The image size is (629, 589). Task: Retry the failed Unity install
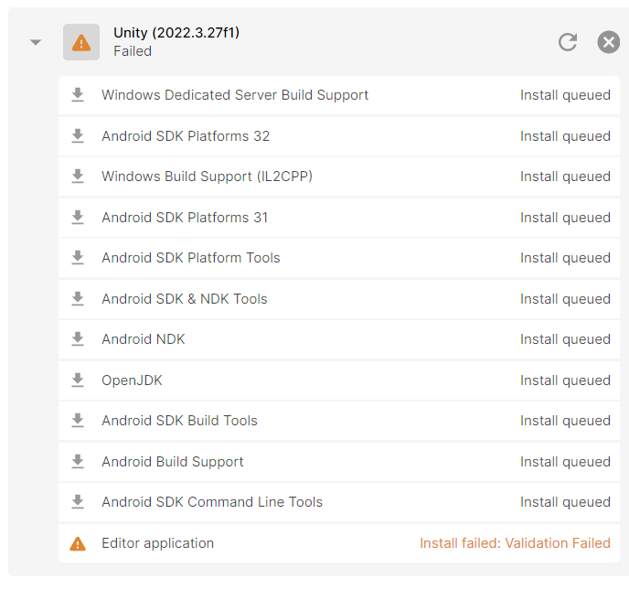[568, 42]
